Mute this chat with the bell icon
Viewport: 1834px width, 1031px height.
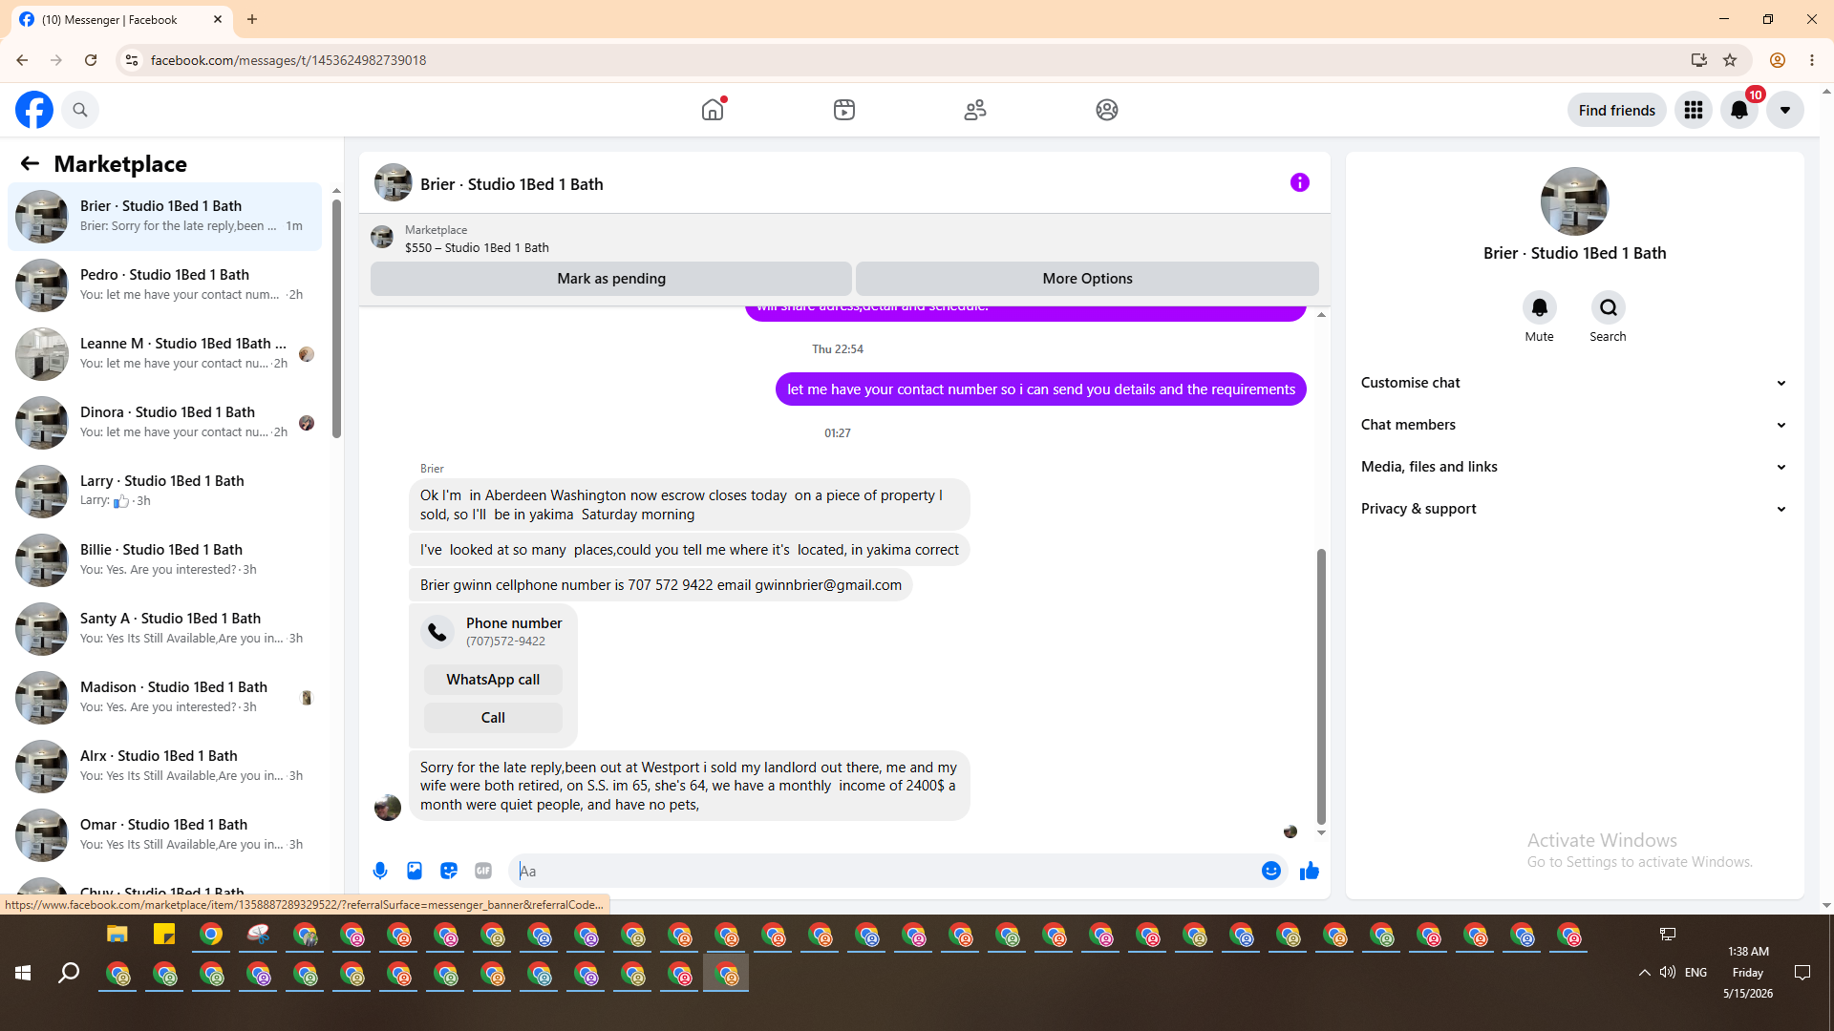pos(1539,307)
